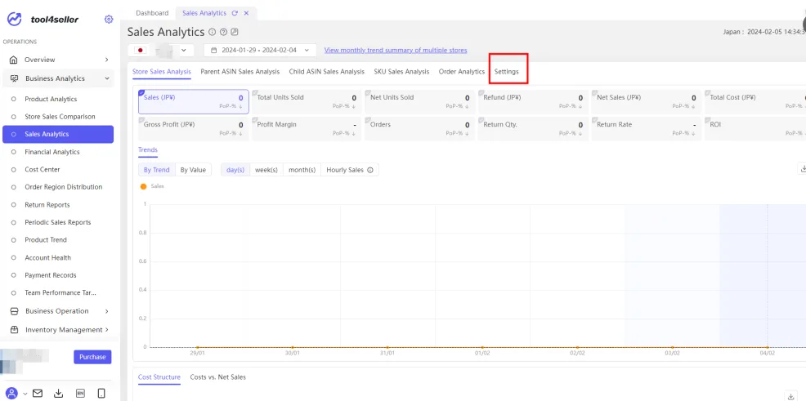Screen dimensions: 806x401
Task: Open the sidebar settings gear icon
Action: (x=109, y=20)
